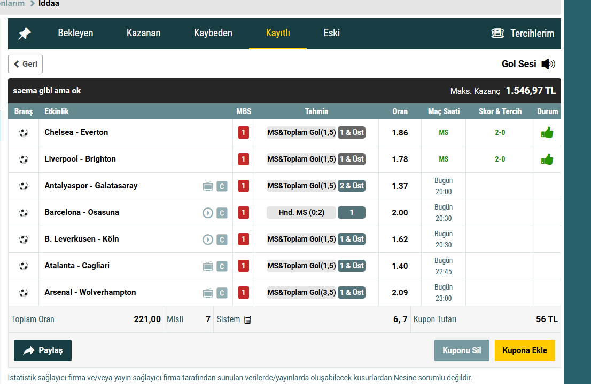Image resolution: width=591 pixels, height=384 pixels.
Task: Open the Sistem calculator icon
Action: (x=247, y=319)
